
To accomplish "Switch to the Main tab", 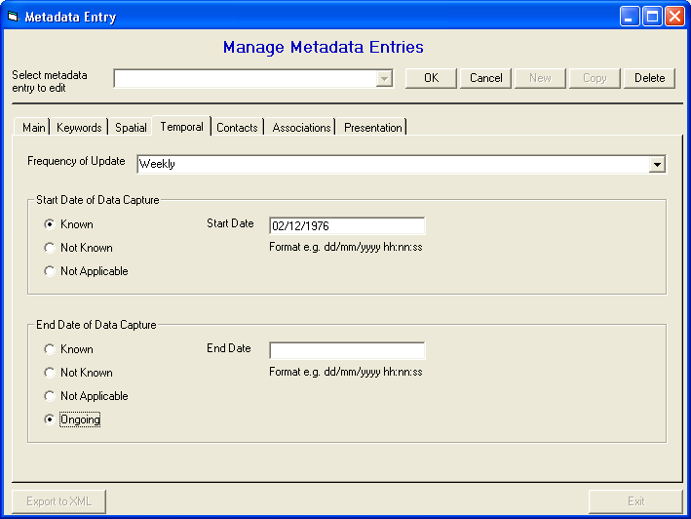I will pos(33,128).
